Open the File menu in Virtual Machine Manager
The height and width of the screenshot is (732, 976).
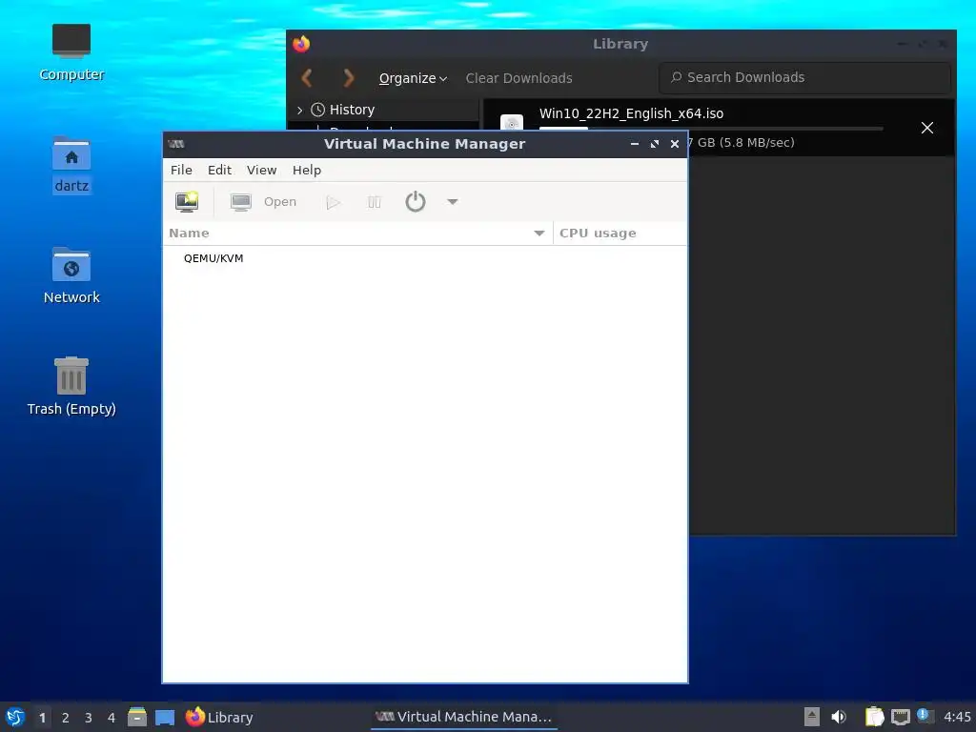pyautogui.click(x=181, y=170)
